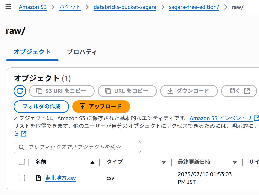Click external link icon after Amazon S3 インベントリ
This screenshot has width=259, height=195.
point(256,118)
